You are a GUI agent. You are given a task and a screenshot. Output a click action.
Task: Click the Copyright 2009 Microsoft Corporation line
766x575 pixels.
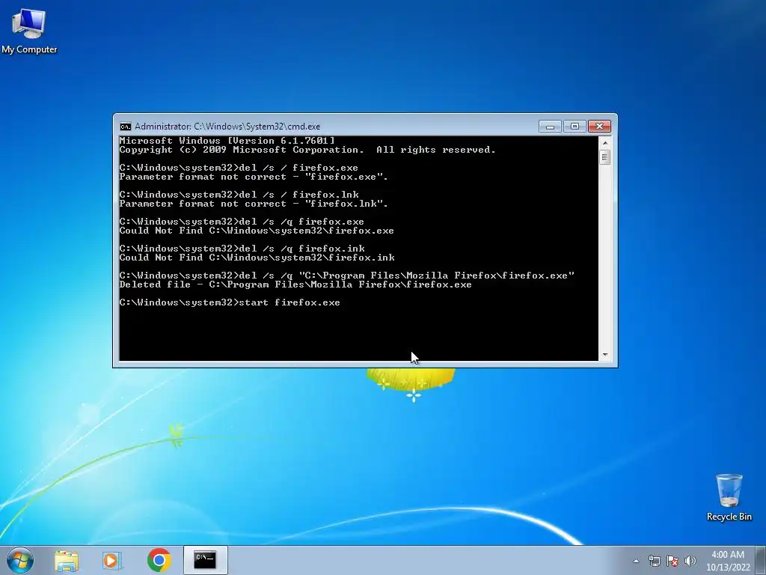(x=307, y=150)
